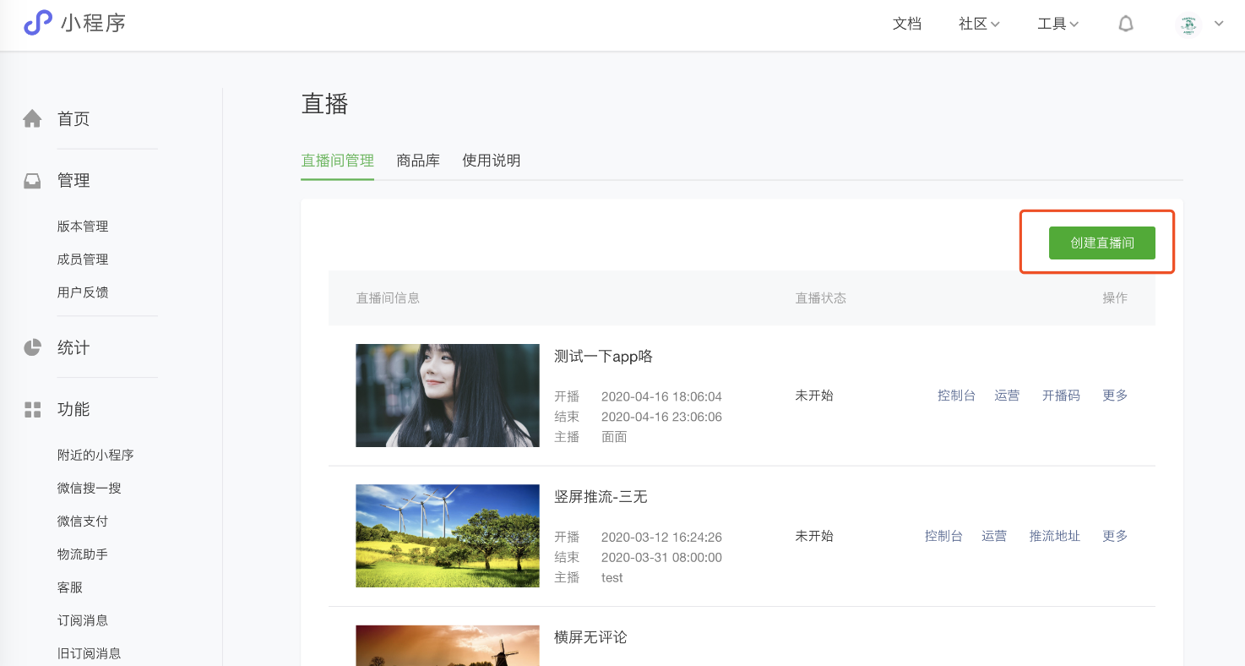
Task: Open 物流助手 in sidebar
Action: [x=83, y=554]
